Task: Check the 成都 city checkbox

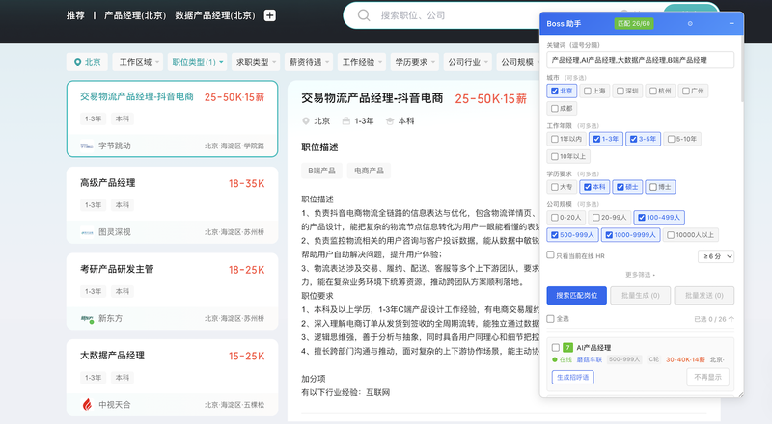Action: tap(555, 108)
